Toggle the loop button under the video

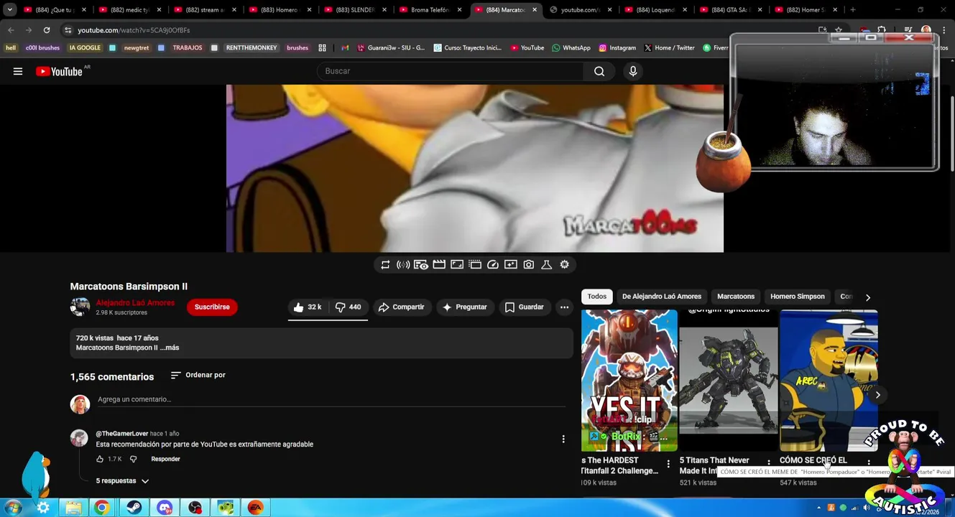click(x=385, y=265)
